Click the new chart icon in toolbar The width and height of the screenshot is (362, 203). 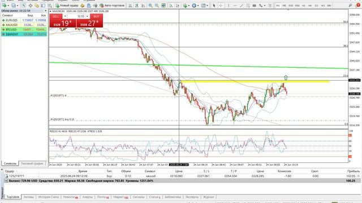point(5,5)
